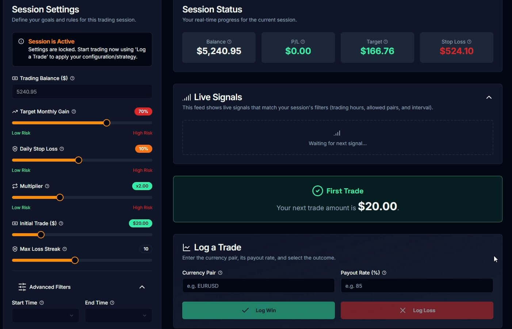This screenshot has height=329, width=512.
Task: Click the help icon beside Payout Rate (%)
Action: [384, 273]
